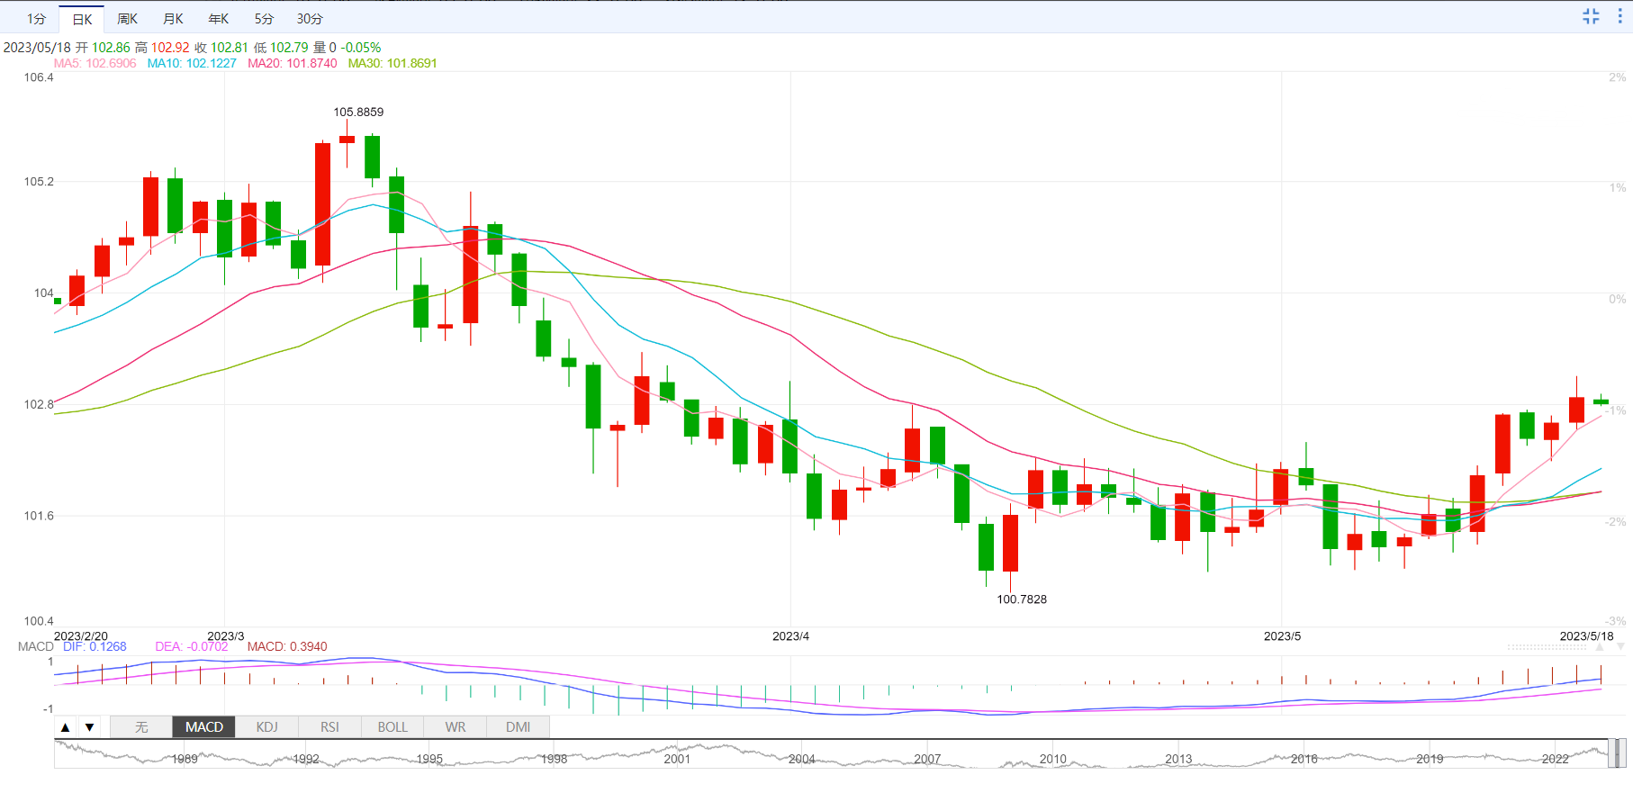Click the black up triangle beside indicator tabs
The height and width of the screenshot is (802, 1633).
click(66, 727)
